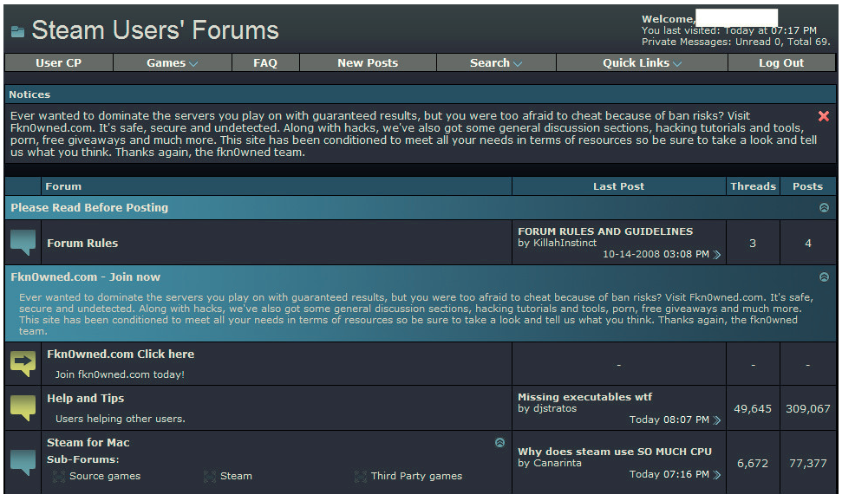The height and width of the screenshot is (501, 842).
Task: Open the Search dropdown menu
Action: pos(496,62)
